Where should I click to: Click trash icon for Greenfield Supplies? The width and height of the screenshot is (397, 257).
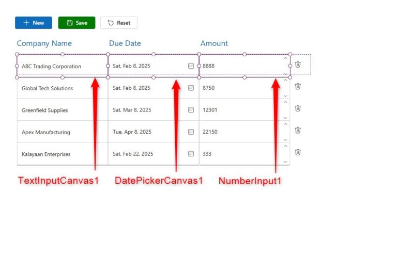click(298, 108)
